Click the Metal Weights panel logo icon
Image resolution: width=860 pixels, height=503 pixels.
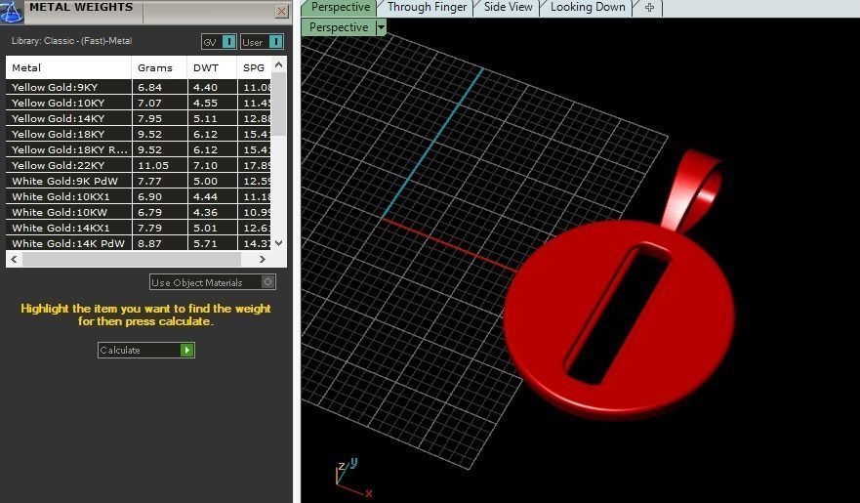pyautogui.click(x=11, y=12)
